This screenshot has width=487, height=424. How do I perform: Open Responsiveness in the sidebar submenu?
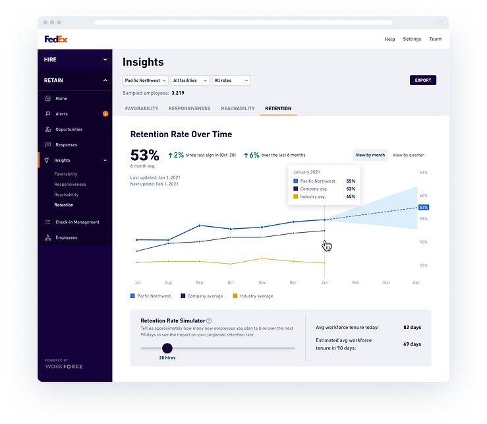(x=71, y=185)
